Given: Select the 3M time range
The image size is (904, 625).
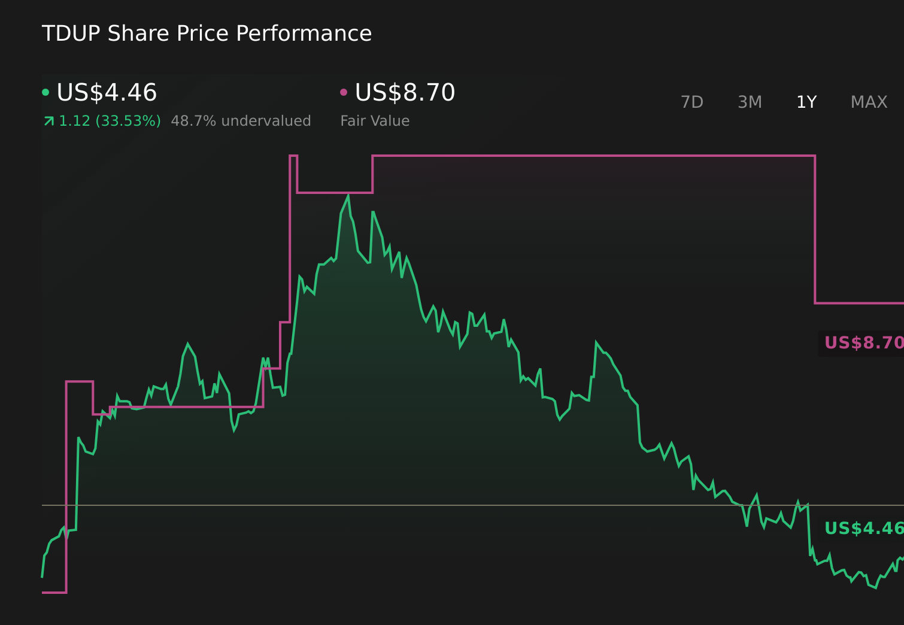Looking at the screenshot, I should point(750,102).
